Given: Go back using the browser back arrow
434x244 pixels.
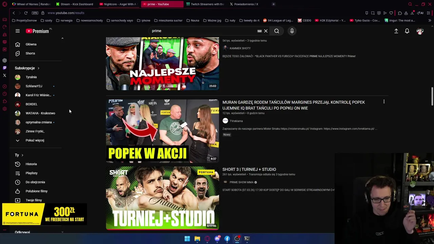Looking at the screenshot, I should tap(14, 13).
